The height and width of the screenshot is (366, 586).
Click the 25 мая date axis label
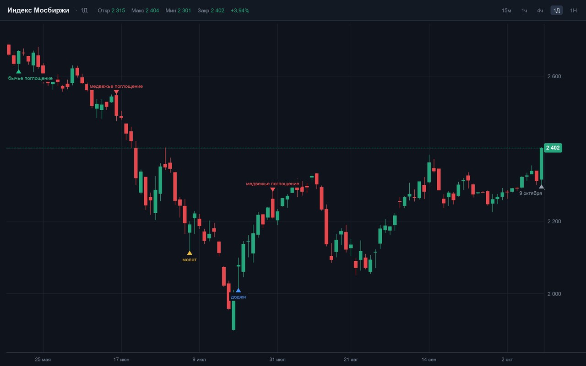click(x=43, y=360)
